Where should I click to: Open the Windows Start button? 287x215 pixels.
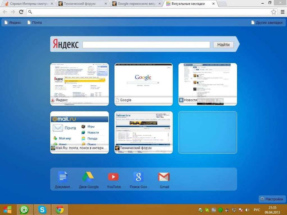point(8,210)
